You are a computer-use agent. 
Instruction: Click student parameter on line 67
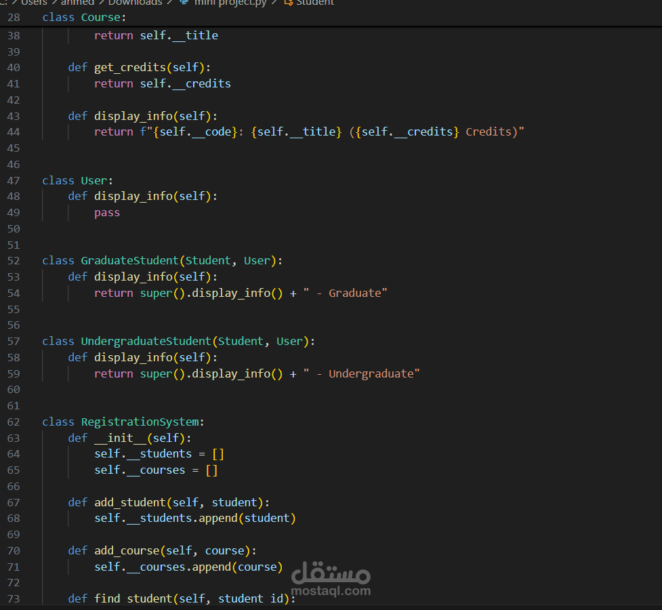point(234,503)
